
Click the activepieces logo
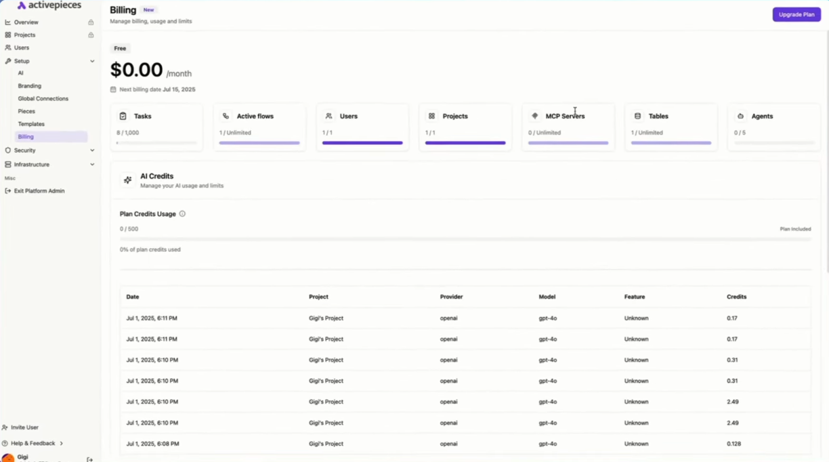click(x=49, y=5)
